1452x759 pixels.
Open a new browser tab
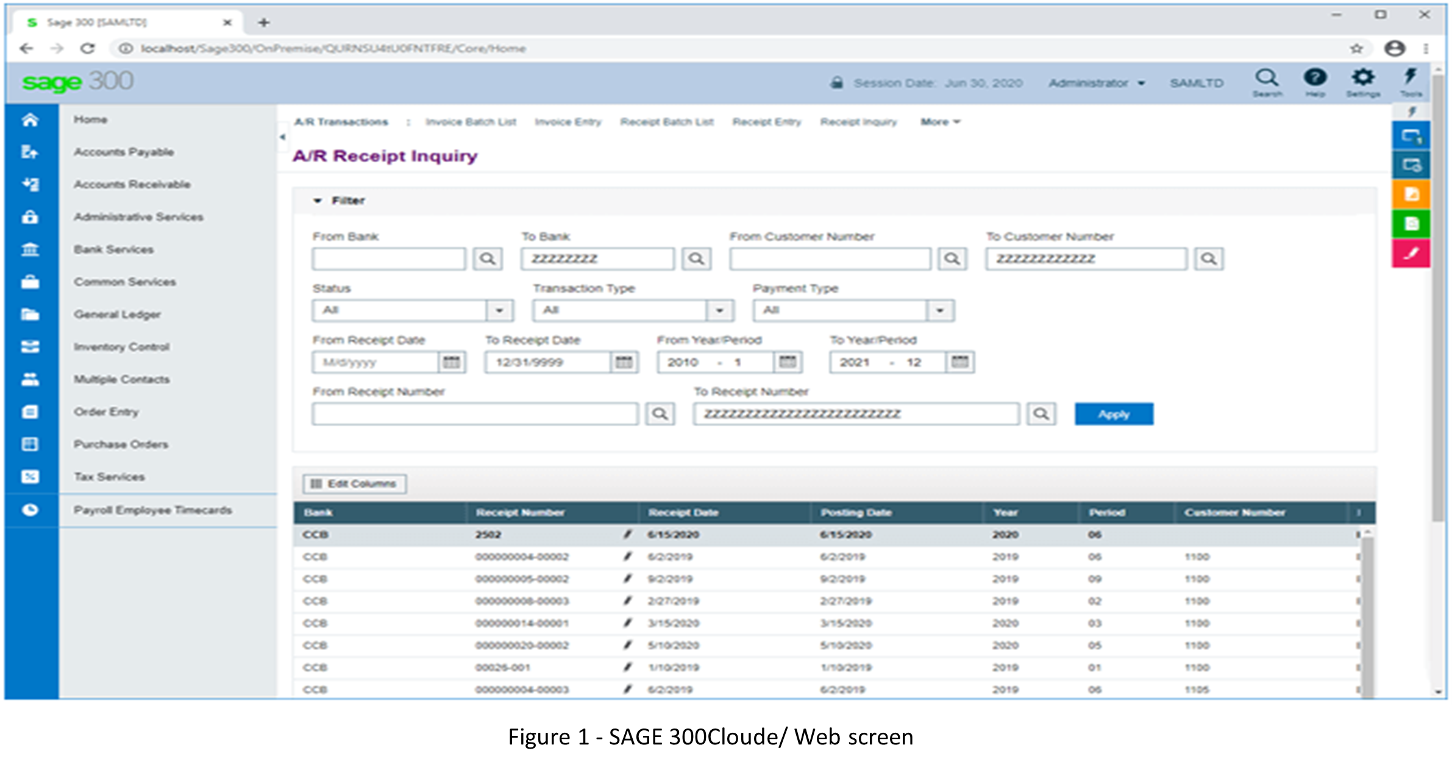263,23
